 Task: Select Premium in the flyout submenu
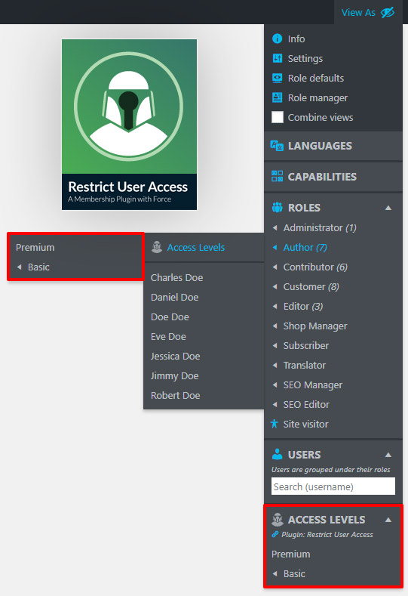point(35,248)
